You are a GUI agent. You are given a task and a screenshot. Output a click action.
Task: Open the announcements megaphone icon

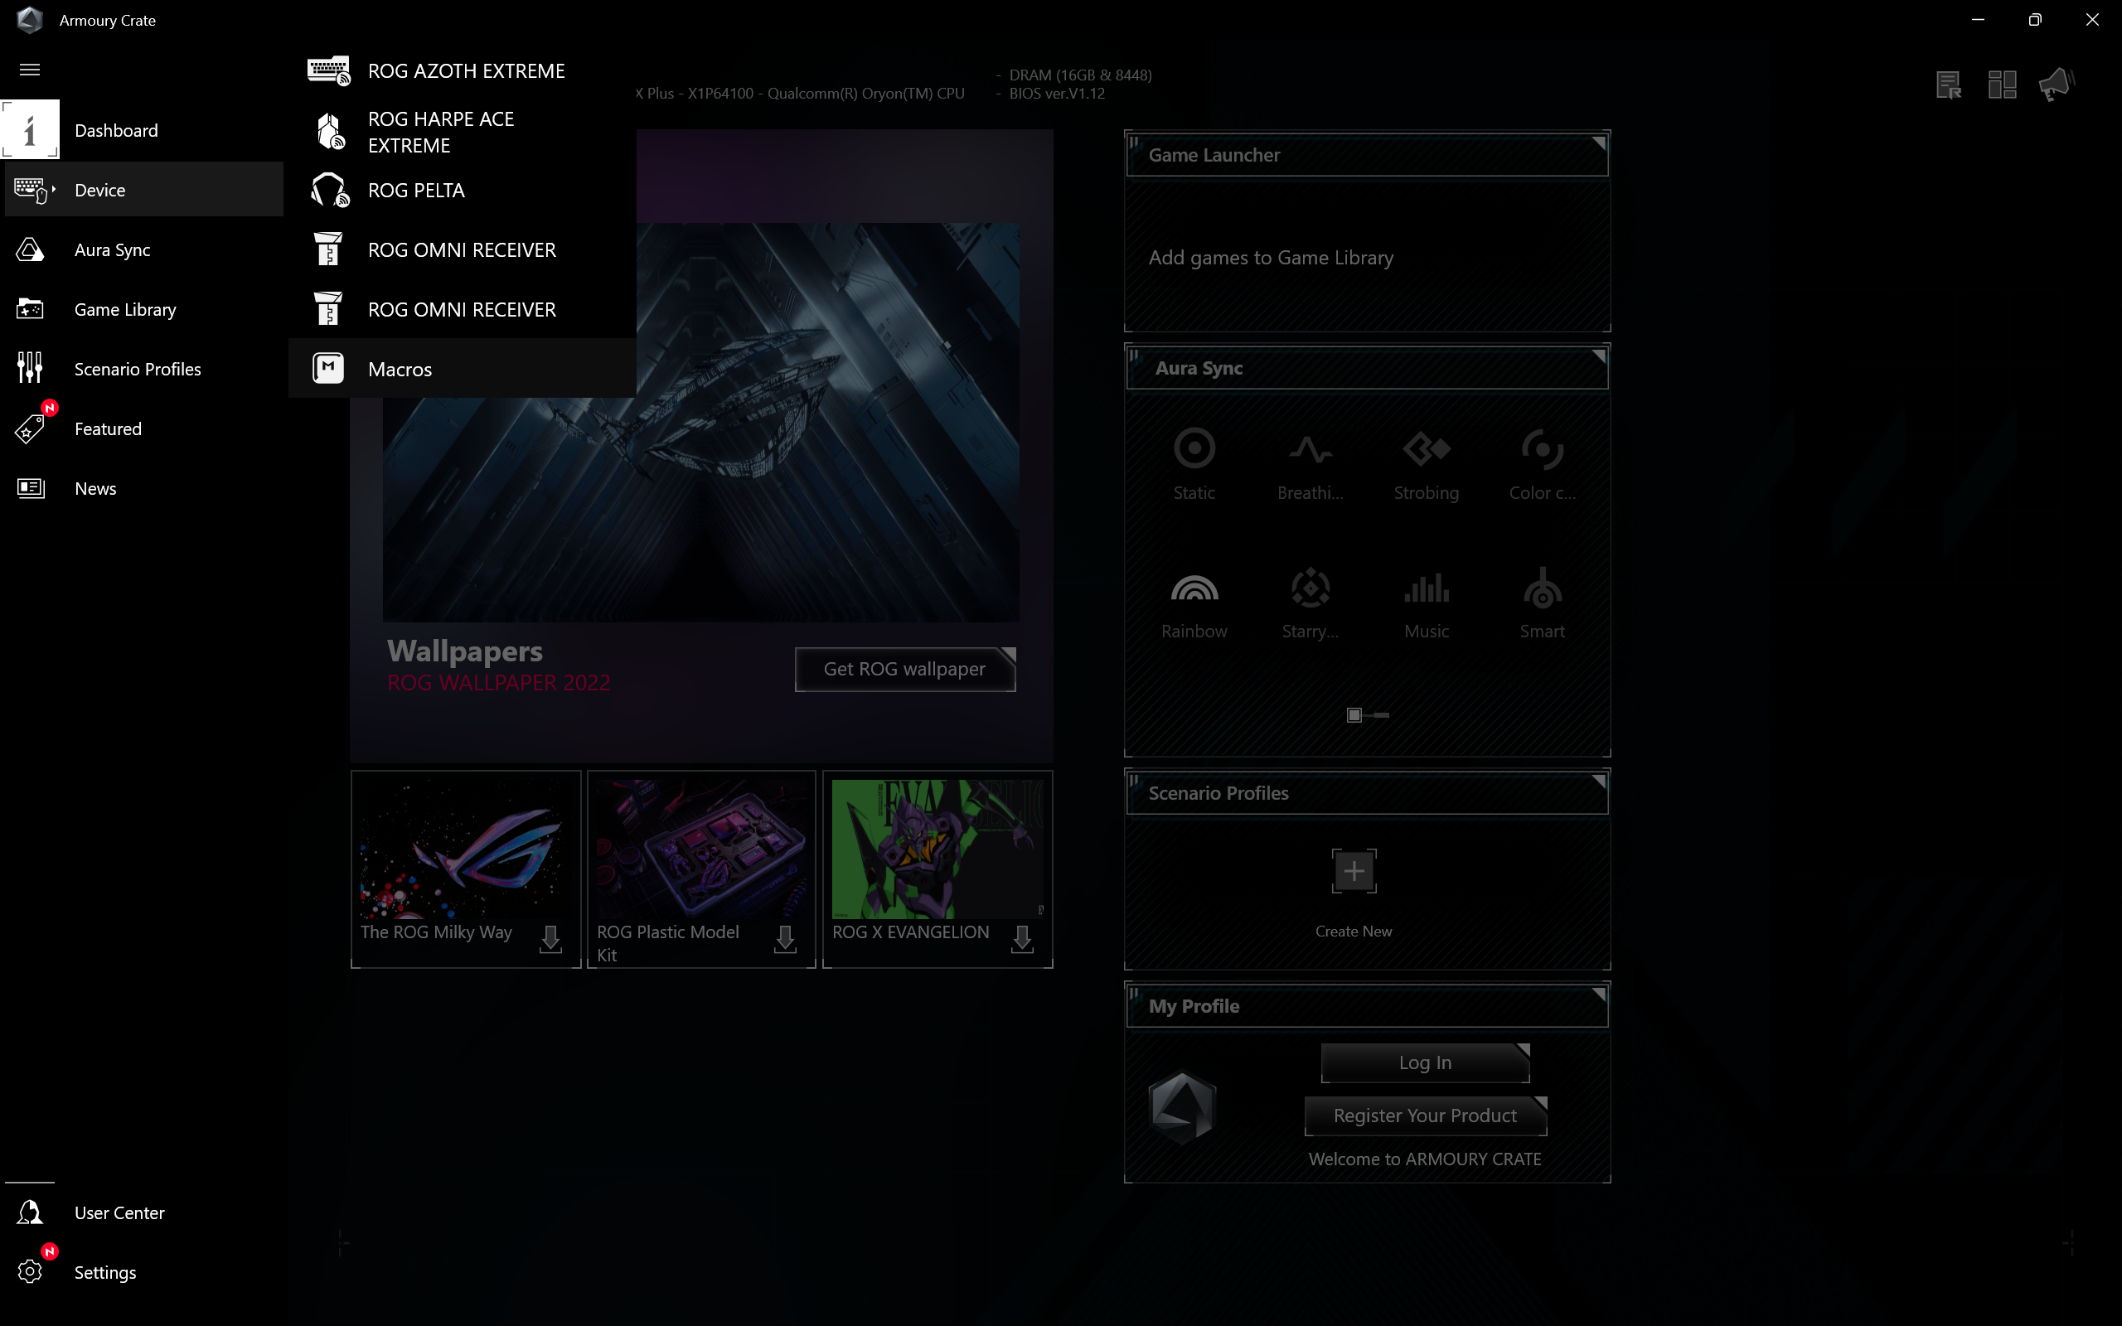pyautogui.click(x=2055, y=85)
